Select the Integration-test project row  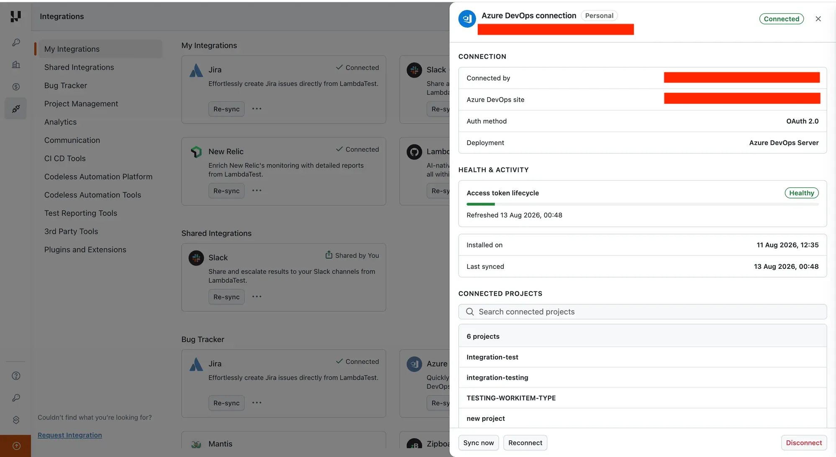pyautogui.click(x=642, y=357)
